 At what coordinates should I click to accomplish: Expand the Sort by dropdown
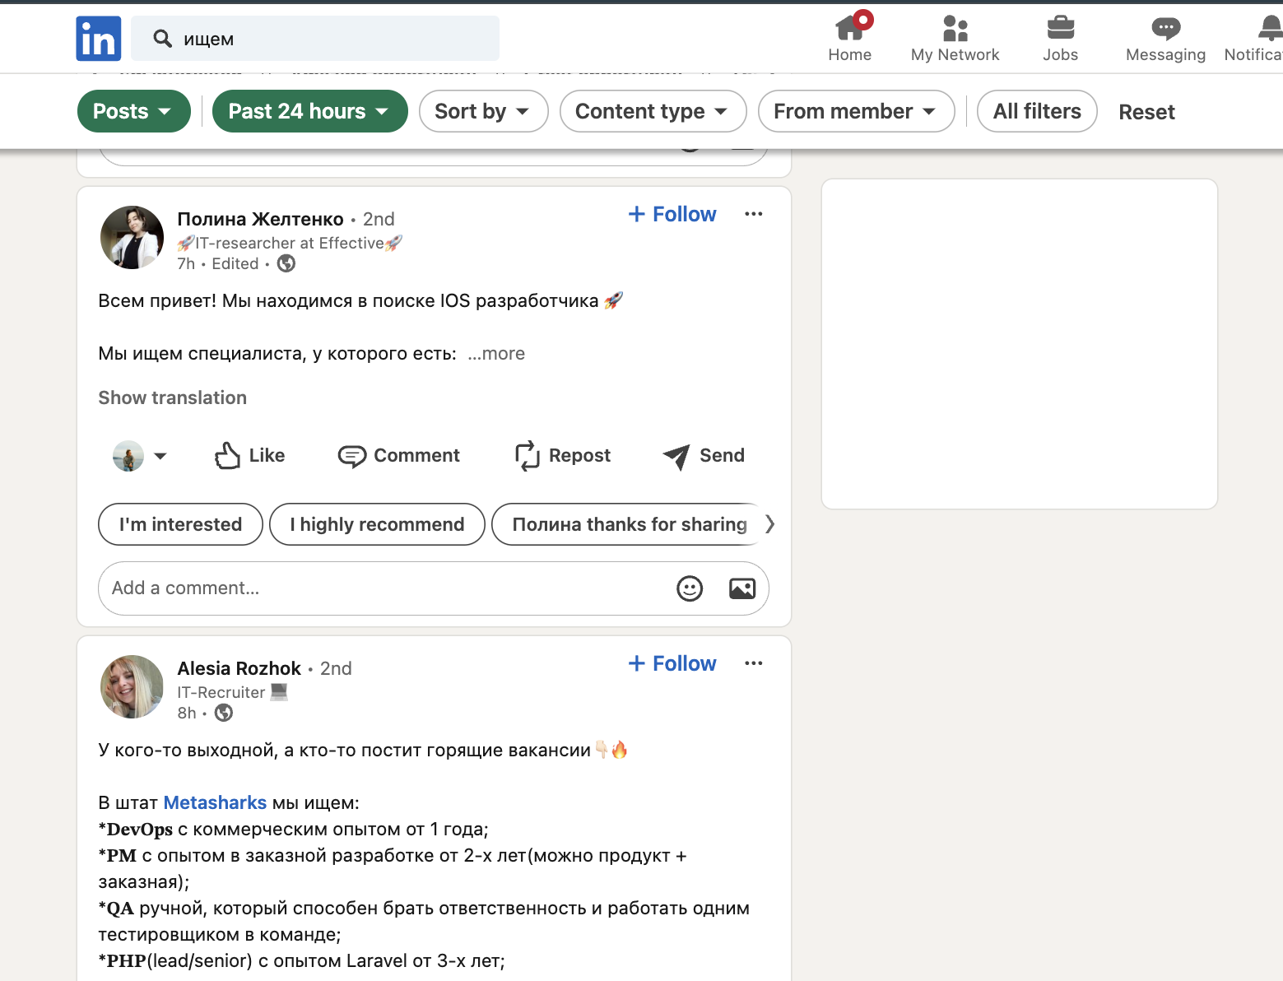pos(483,111)
